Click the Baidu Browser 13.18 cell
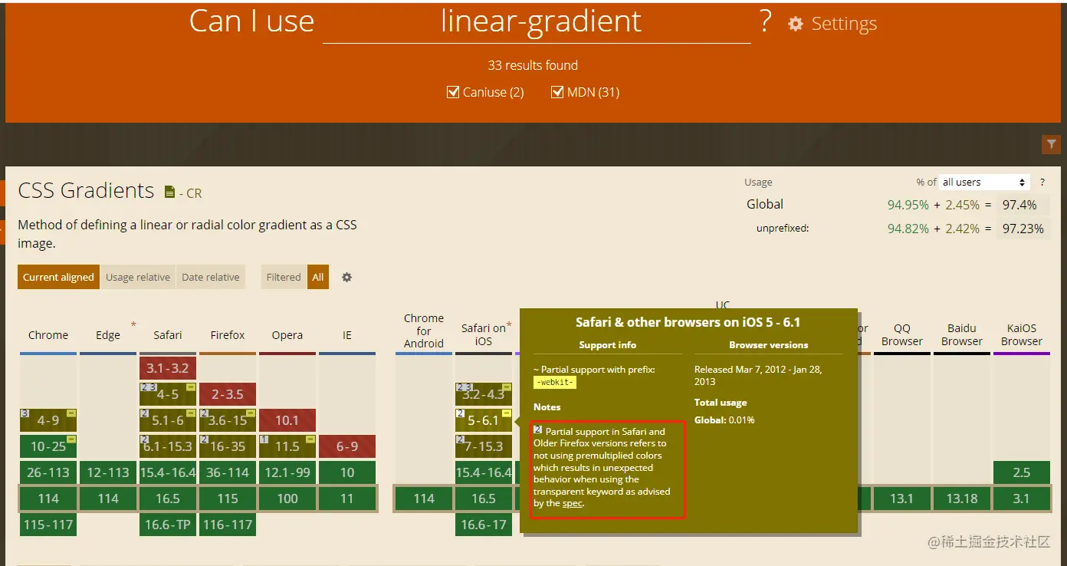This screenshot has height=566, width=1067. point(962,499)
